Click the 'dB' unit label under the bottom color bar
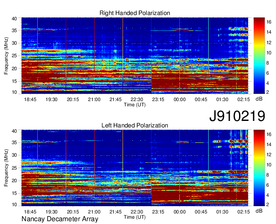The width and height of the screenshot is (276, 224). click(259, 211)
